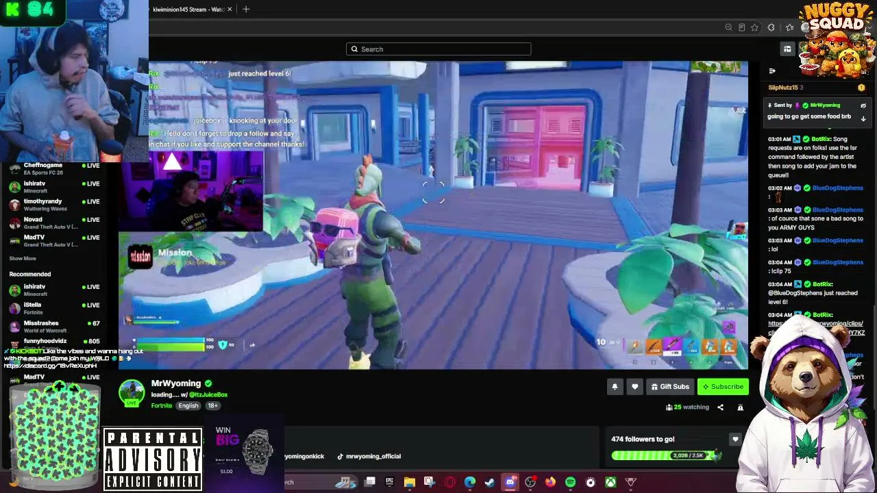Follow MrWyoming with the heart button
This screenshot has height=493, width=877.
634,387
